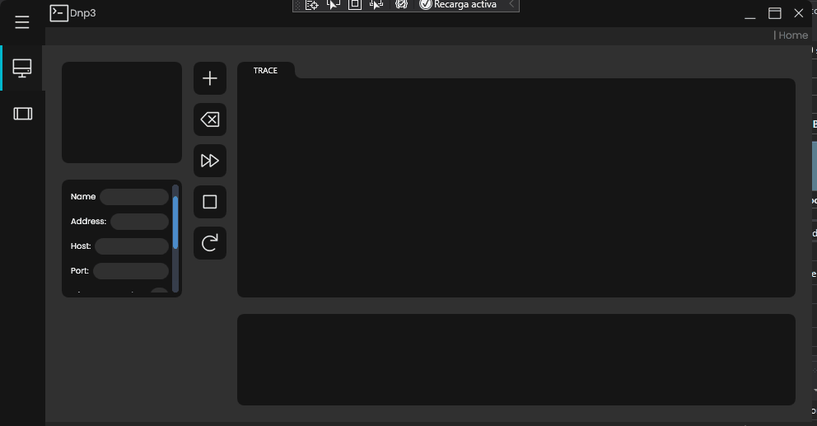The height and width of the screenshot is (426, 817).
Task: Click the Host: label text
Action: point(81,246)
